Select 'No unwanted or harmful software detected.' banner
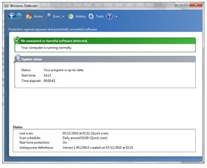 click(105, 41)
